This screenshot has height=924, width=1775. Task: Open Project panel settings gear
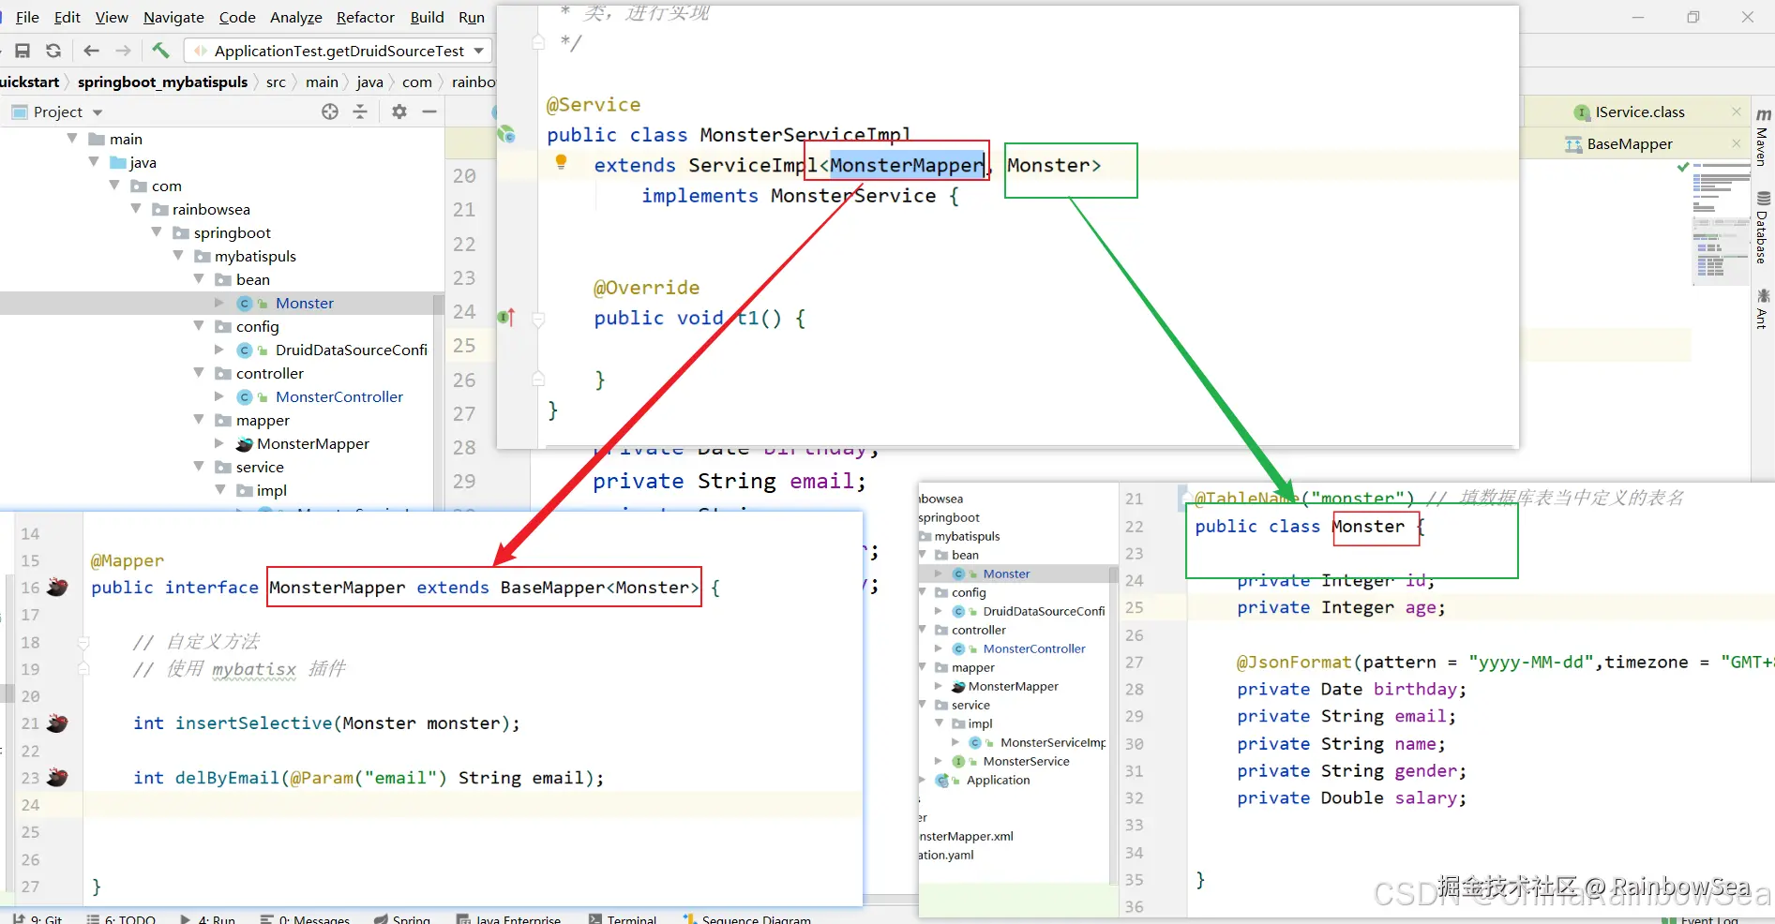coord(399,112)
